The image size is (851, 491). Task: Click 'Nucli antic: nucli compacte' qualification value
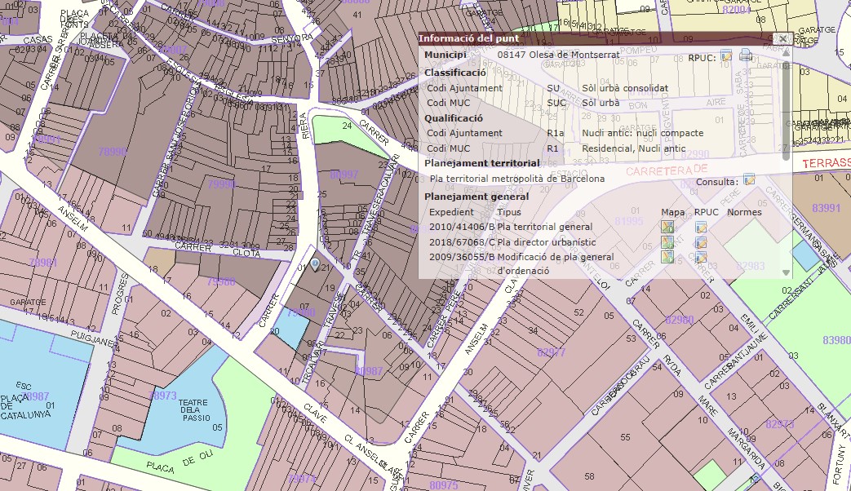point(643,133)
